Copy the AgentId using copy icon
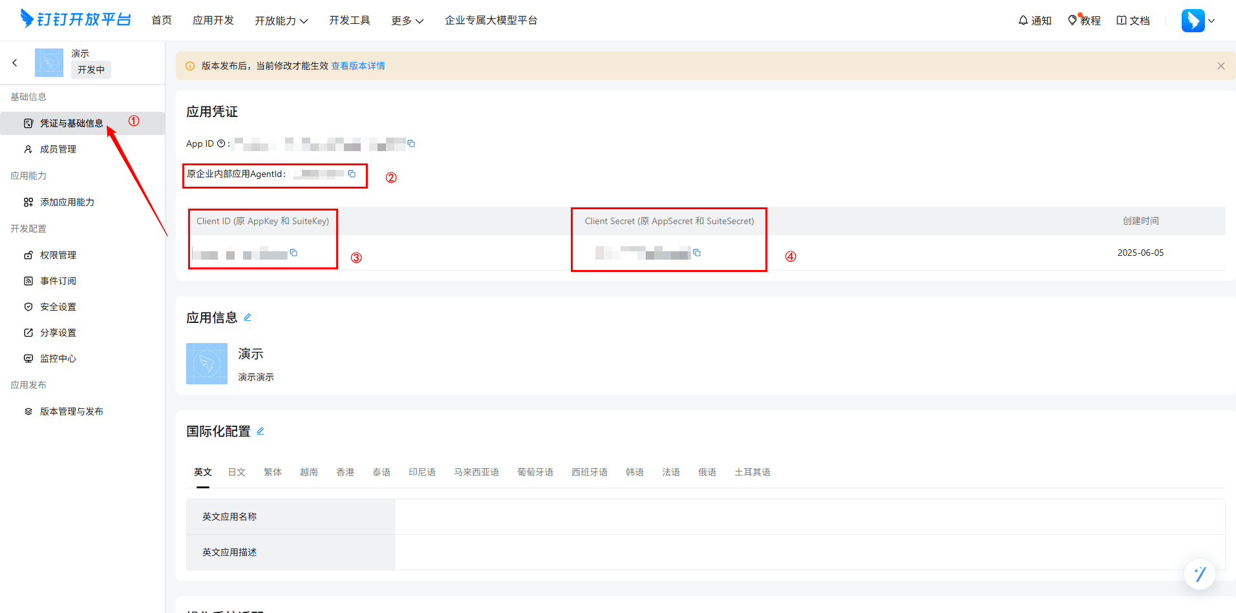 352,174
